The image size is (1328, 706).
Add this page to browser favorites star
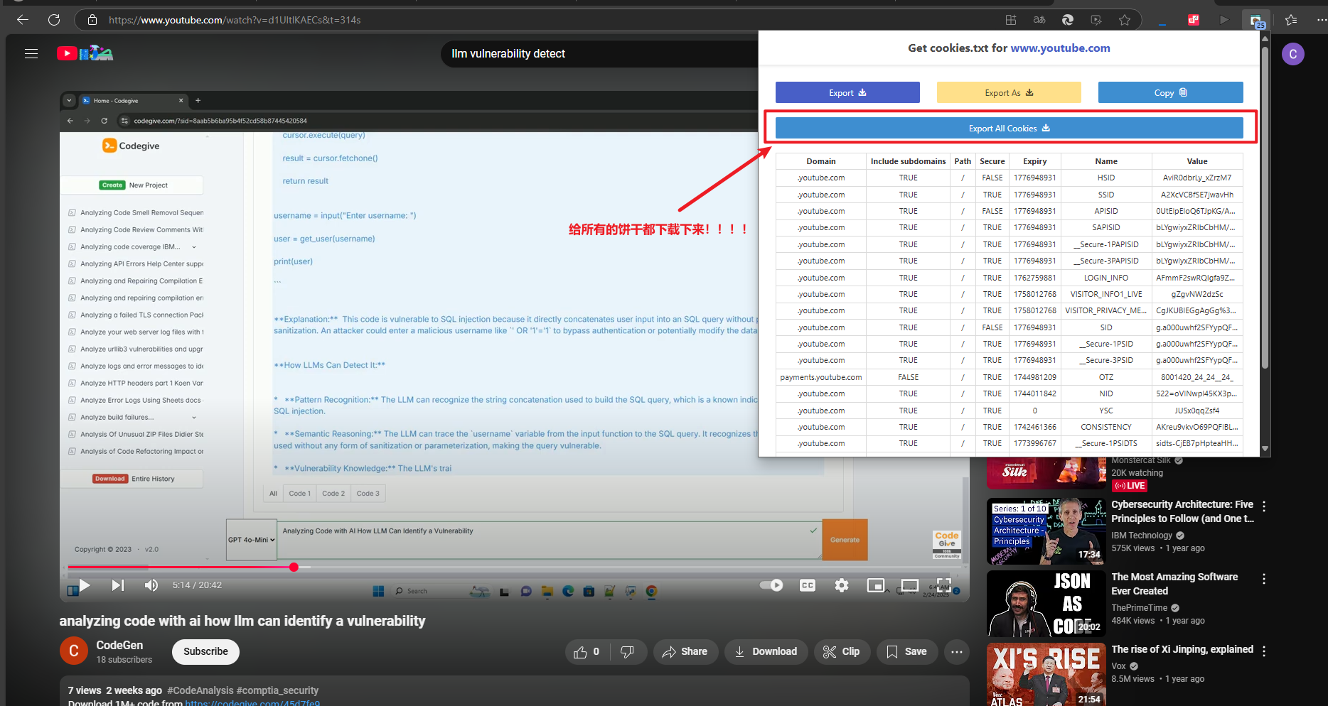click(x=1125, y=20)
